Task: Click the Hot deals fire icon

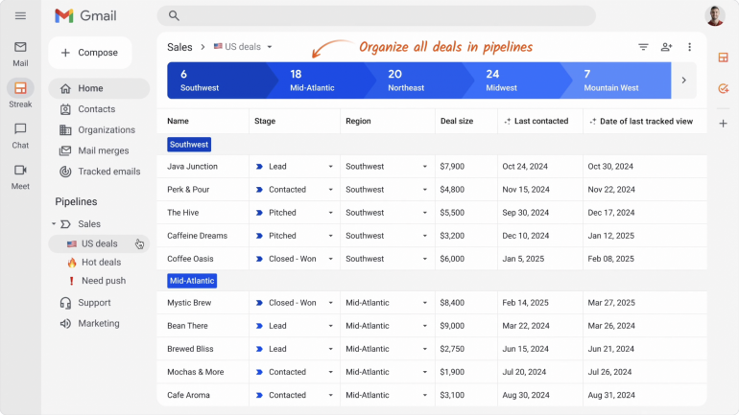Action: [x=72, y=262]
